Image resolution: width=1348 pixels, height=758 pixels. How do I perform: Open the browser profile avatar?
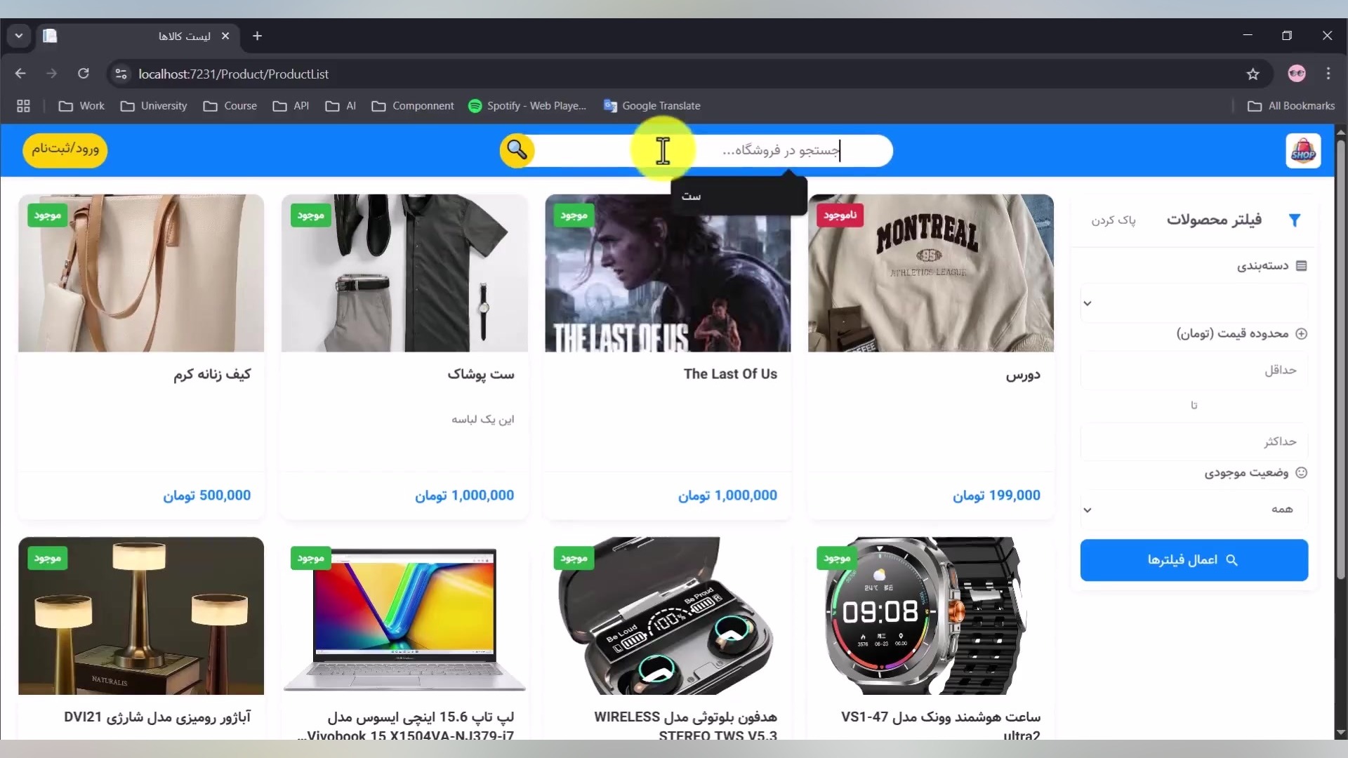click(x=1297, y=74)
